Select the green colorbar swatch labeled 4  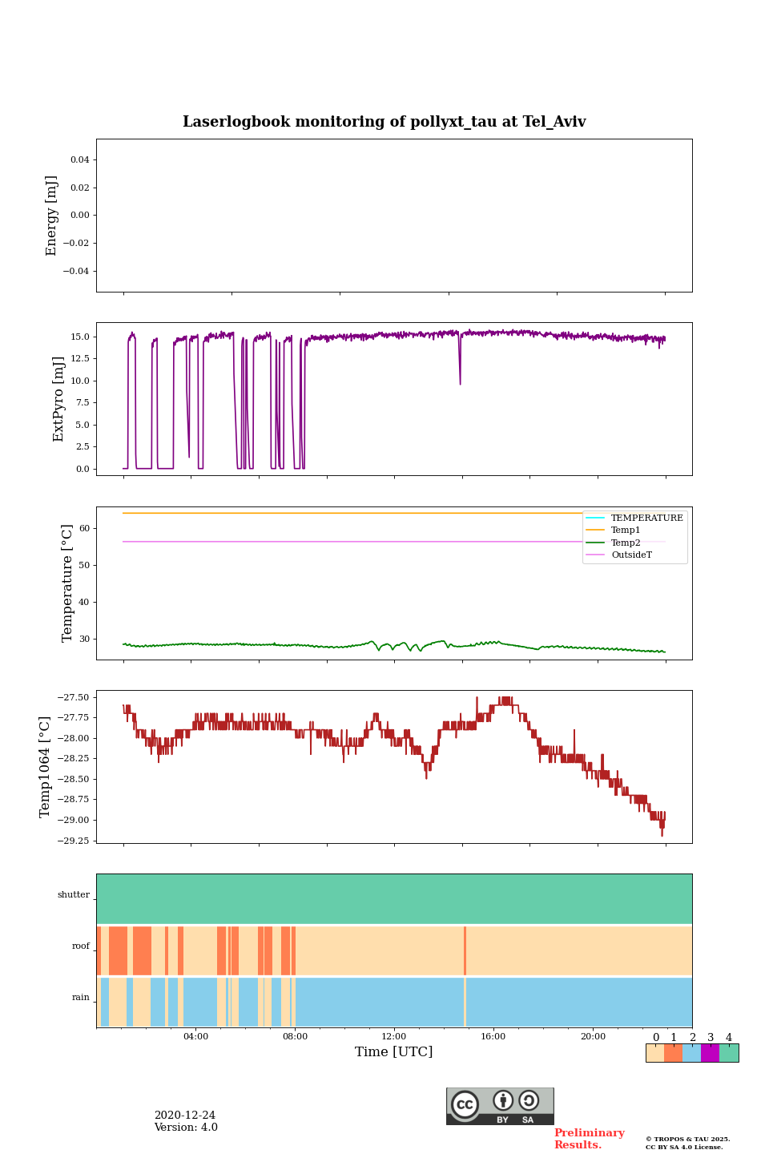(x=729, y=1053)
